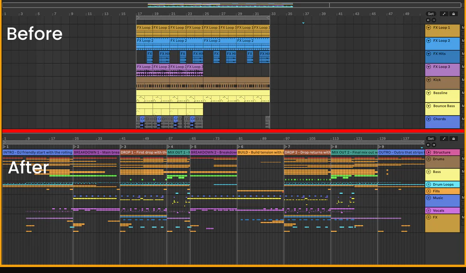The height and width of the screenshot is (273, 466).
Task: Click the lock envelopes icon in Before arrangement
Action: coord(454,14)
